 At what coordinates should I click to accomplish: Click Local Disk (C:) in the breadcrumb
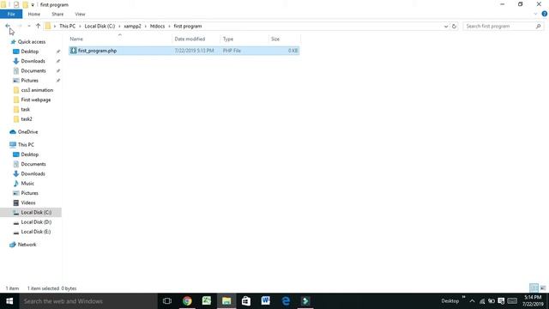click(x=100, y=27)
